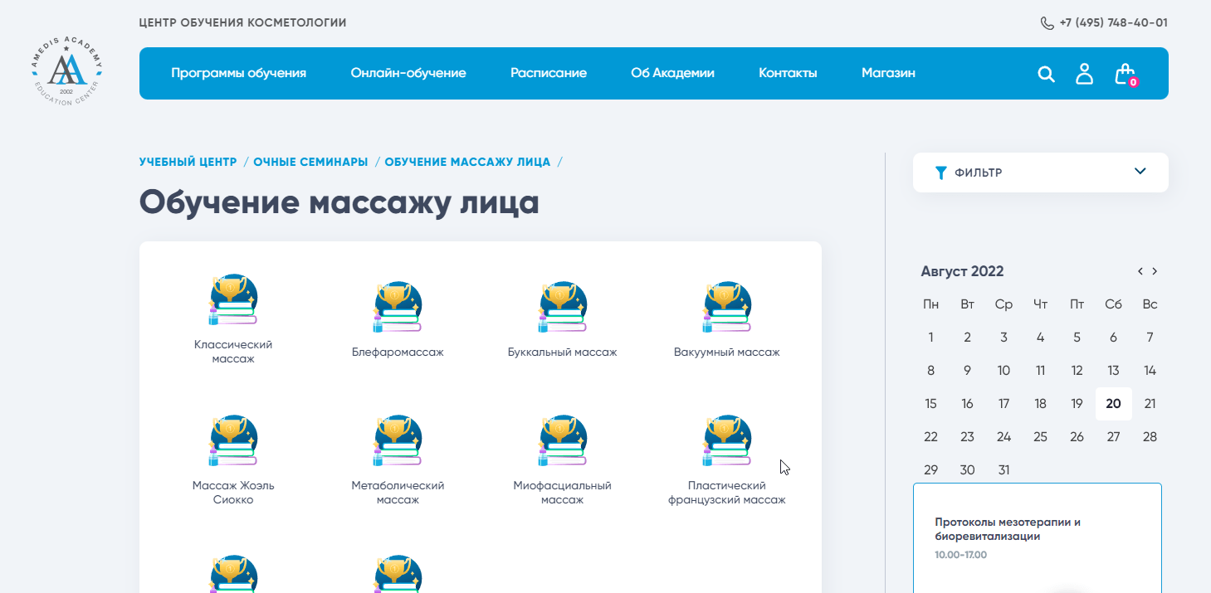Viewport: 1211px width, 593px height.
Task: Go to previous month in calendar
Action: pos(1140,271)
